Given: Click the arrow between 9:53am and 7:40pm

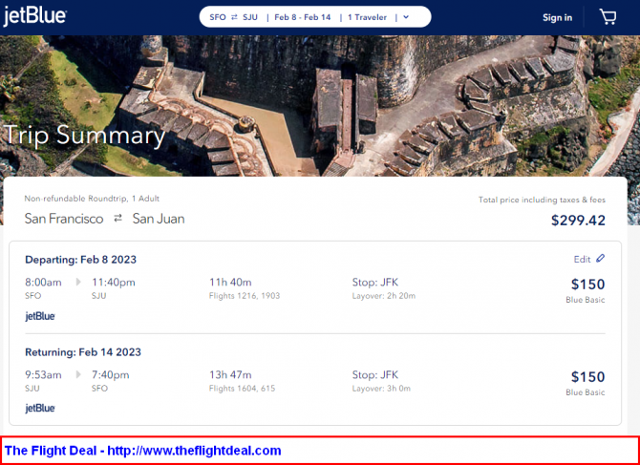Looking at the screenshot, I should (x=78, y=374).
